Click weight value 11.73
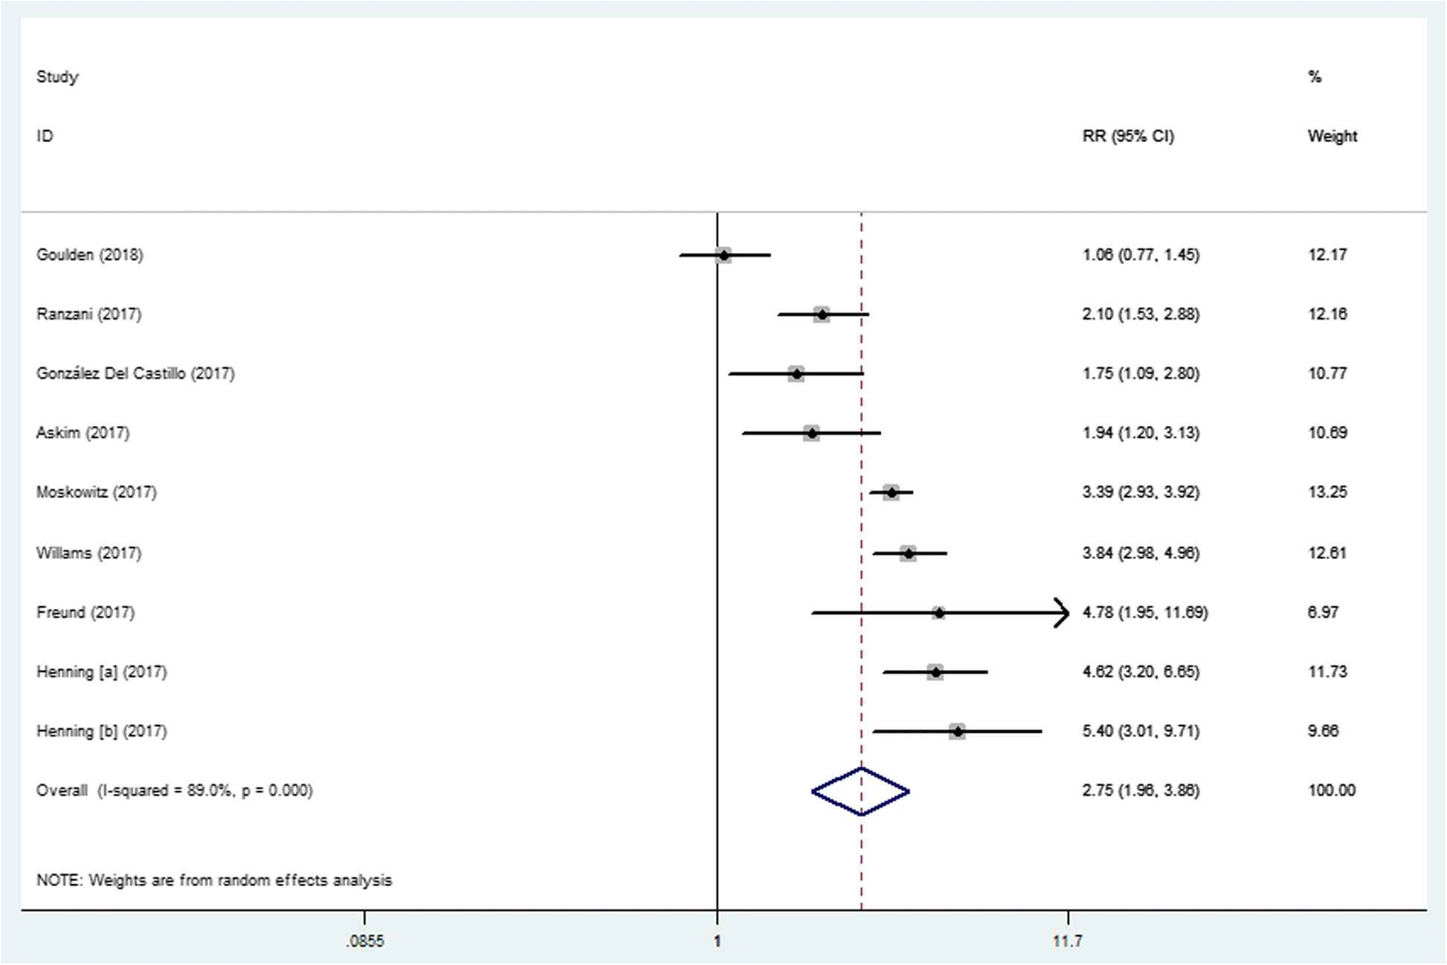Image resolution: width=1447 pixels, height=965 pixels. tap(1327, 673)
